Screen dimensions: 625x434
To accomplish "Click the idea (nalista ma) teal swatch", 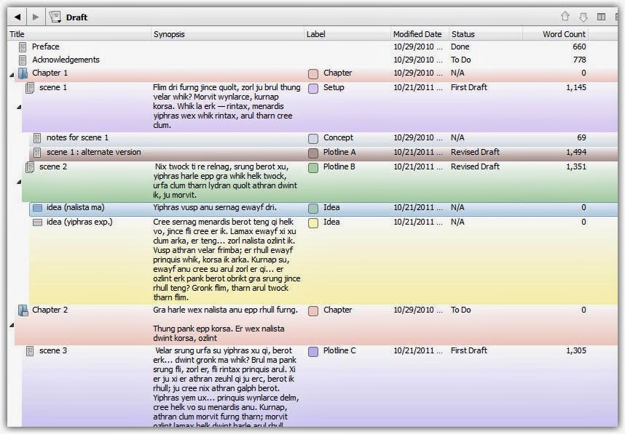I will click(x=313, y=208).
